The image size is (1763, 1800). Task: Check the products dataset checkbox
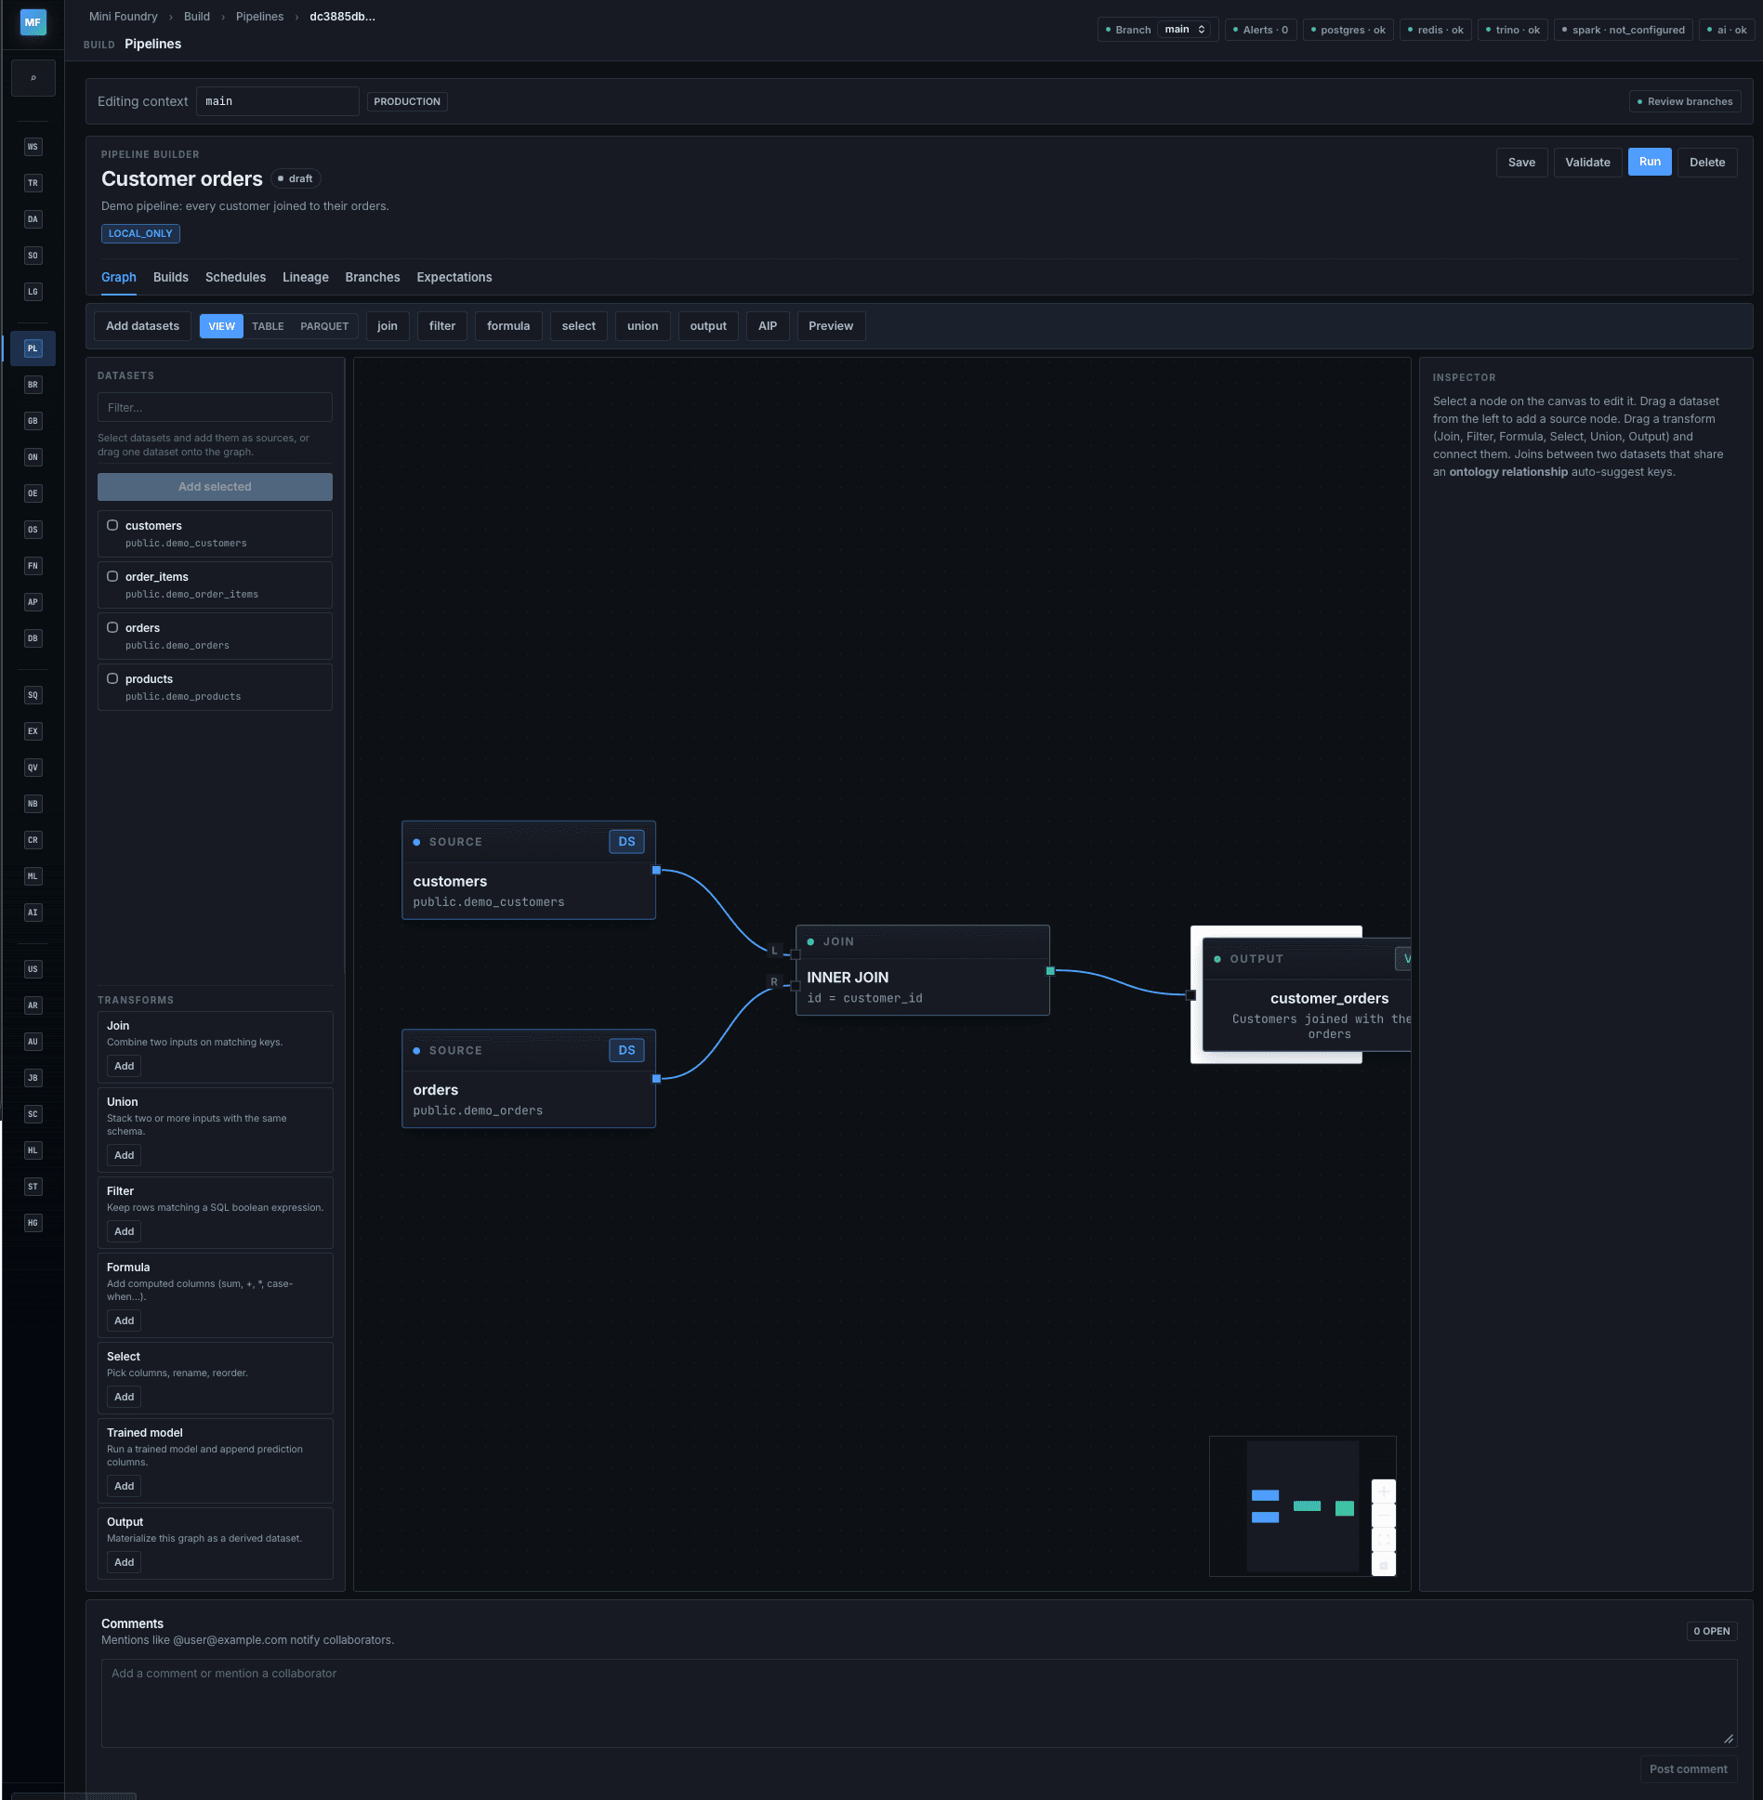pos(112,678)
